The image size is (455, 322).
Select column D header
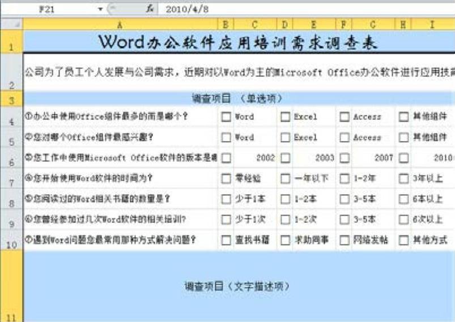pos(284,25)
